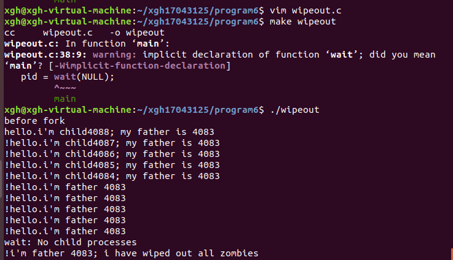Image resolution: width=453 pixels, height=260 pixels.
Task: Click the "wiped out all zombies" output line
Action: (x=132, y=253)
